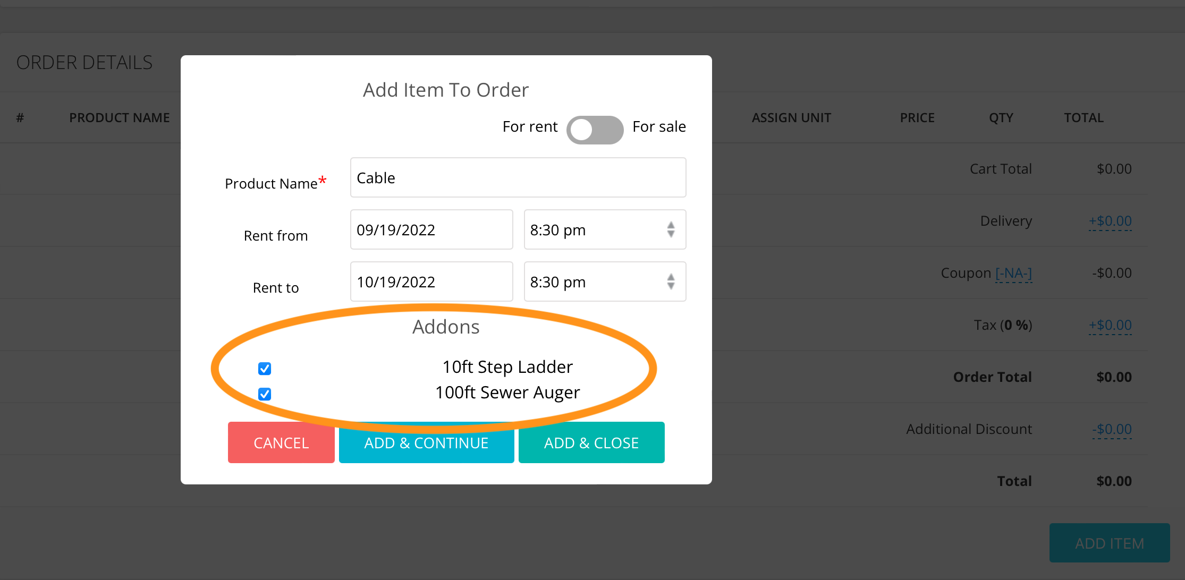Toggle the For rent / For sale switch
This screenshot has width=1185, height=580.
coord(595,130)
